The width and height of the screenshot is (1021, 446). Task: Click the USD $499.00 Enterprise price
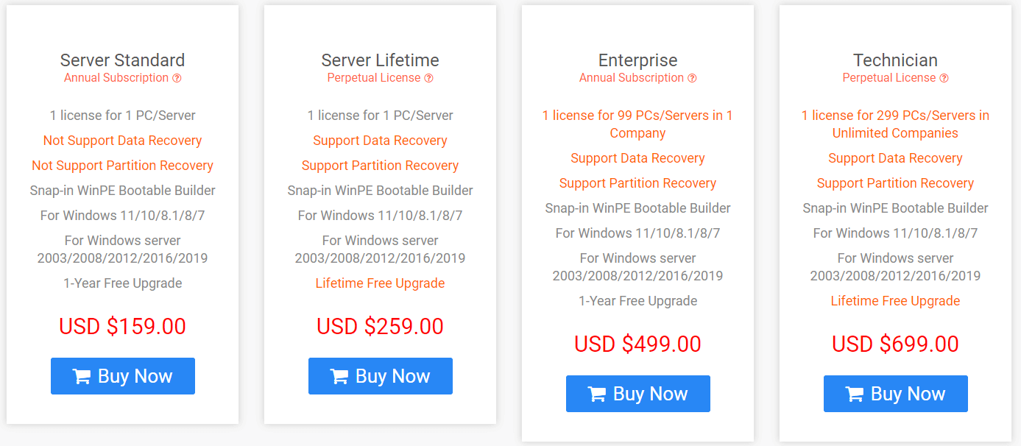637,344
